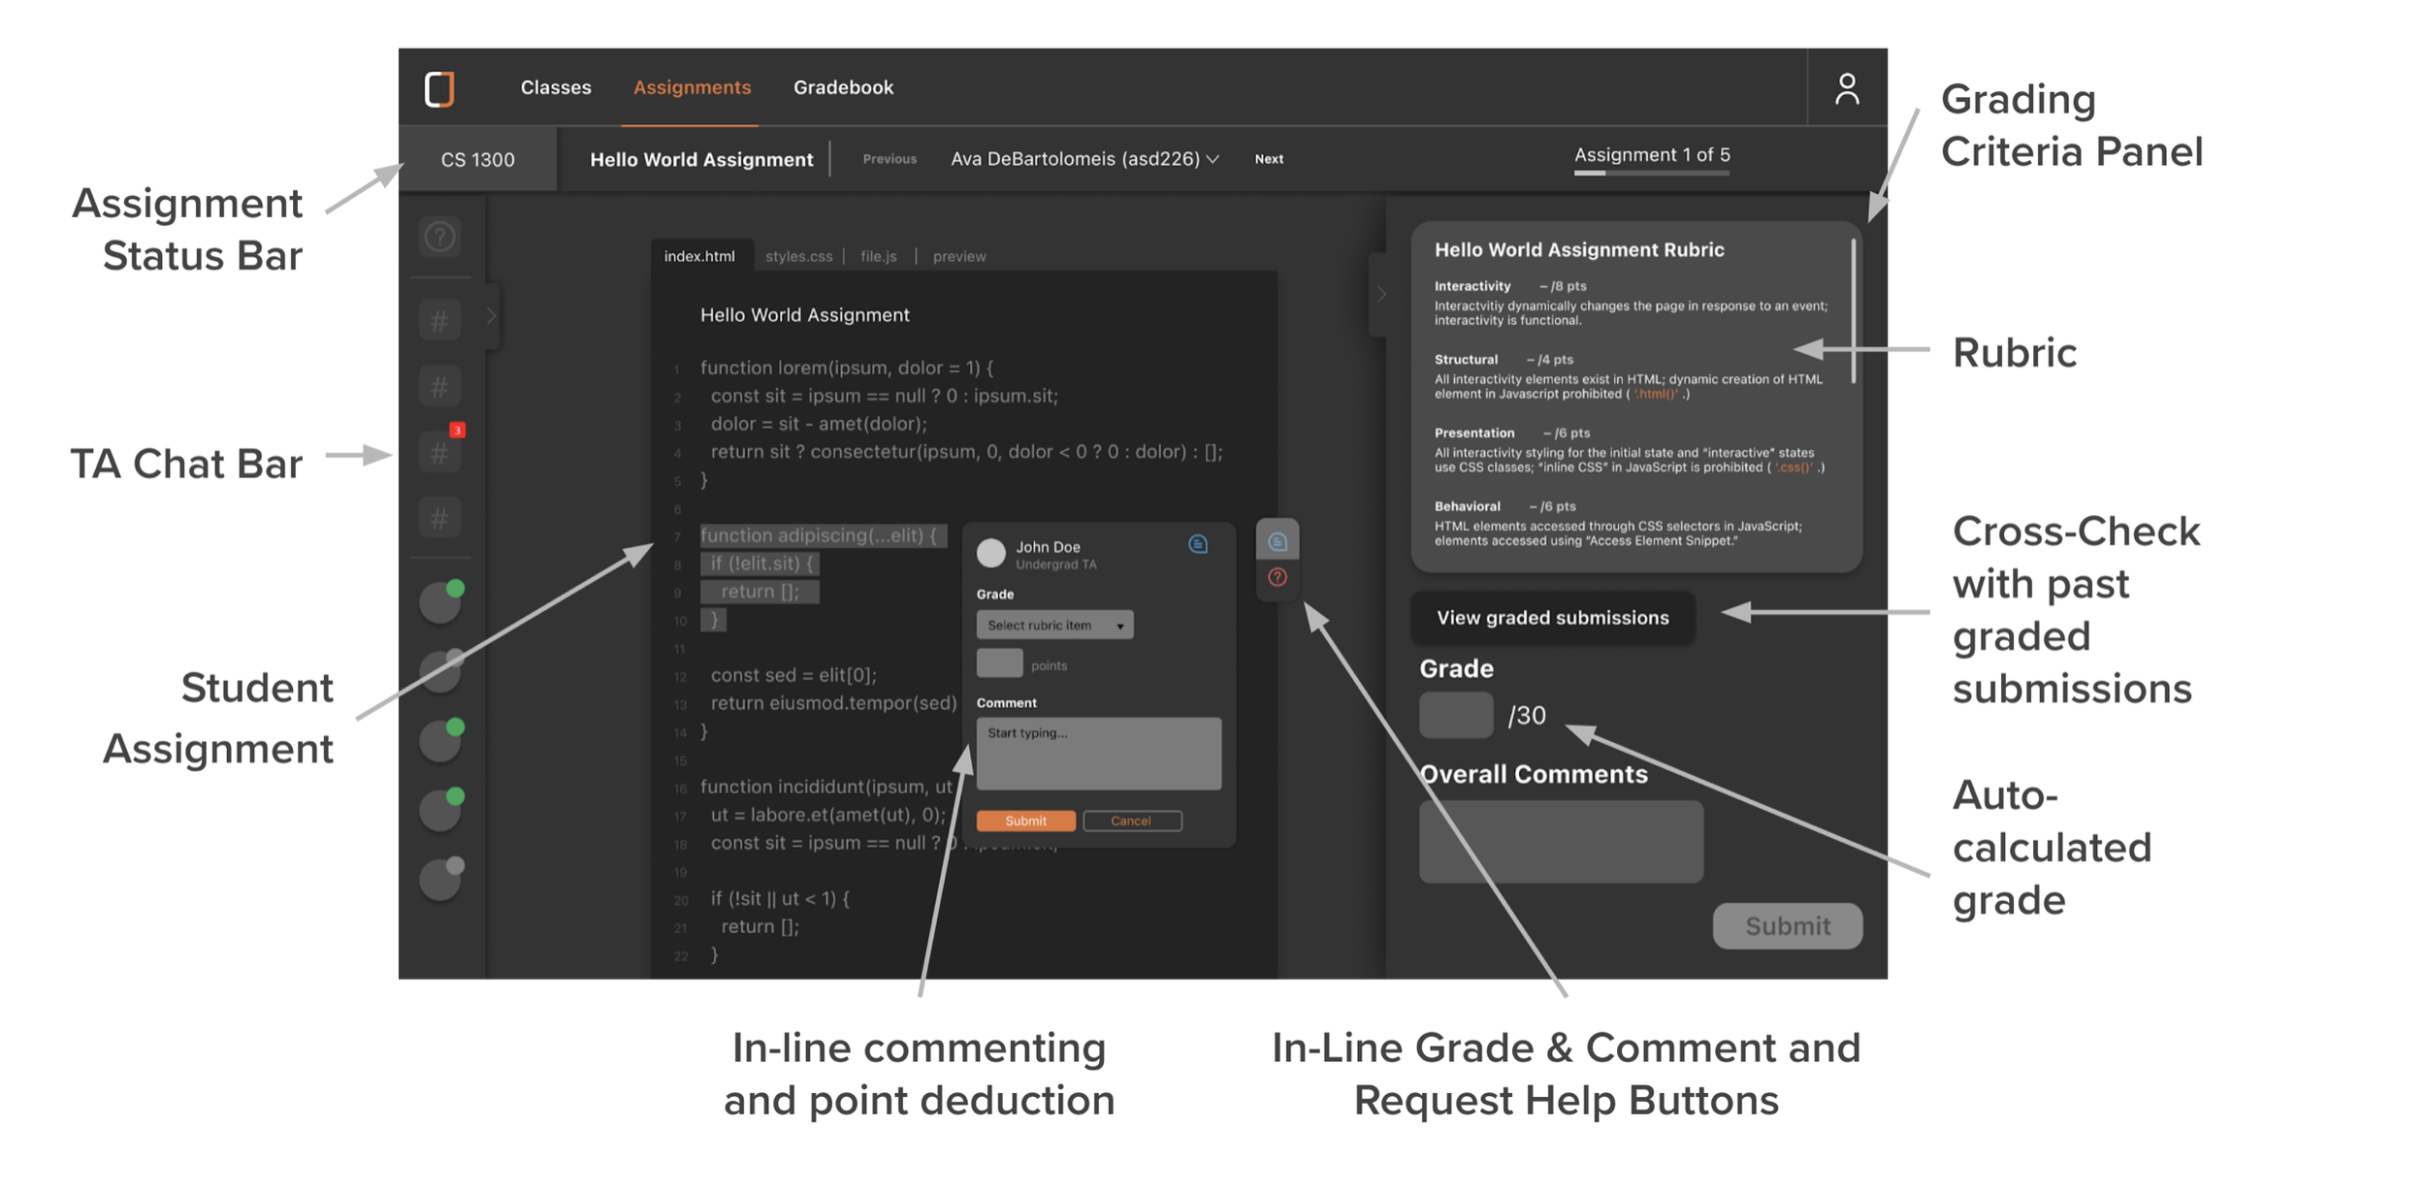Go to Next student submission

(1269, 159)
